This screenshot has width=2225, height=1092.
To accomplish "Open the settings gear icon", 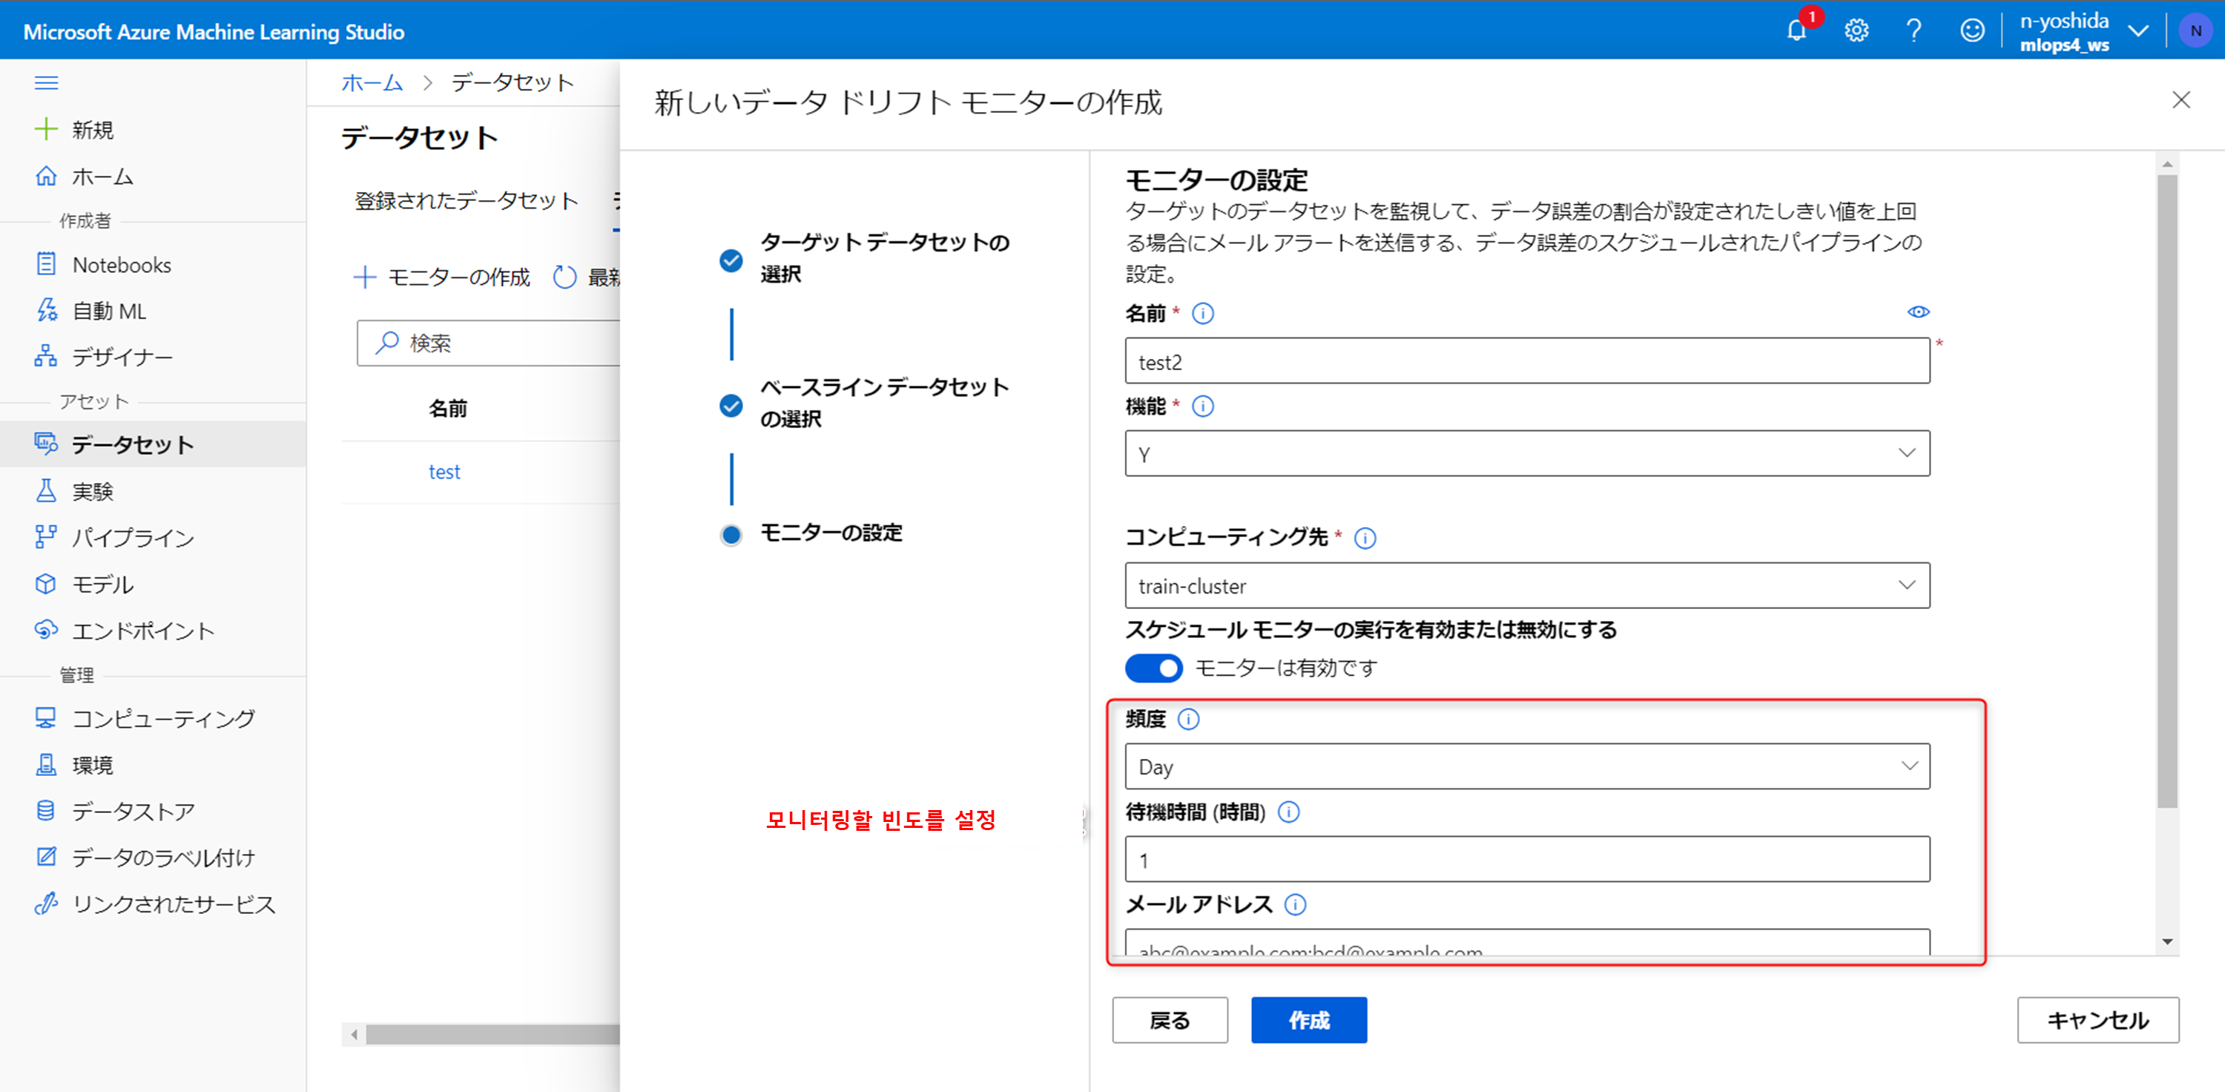I will coord(1856,31).
